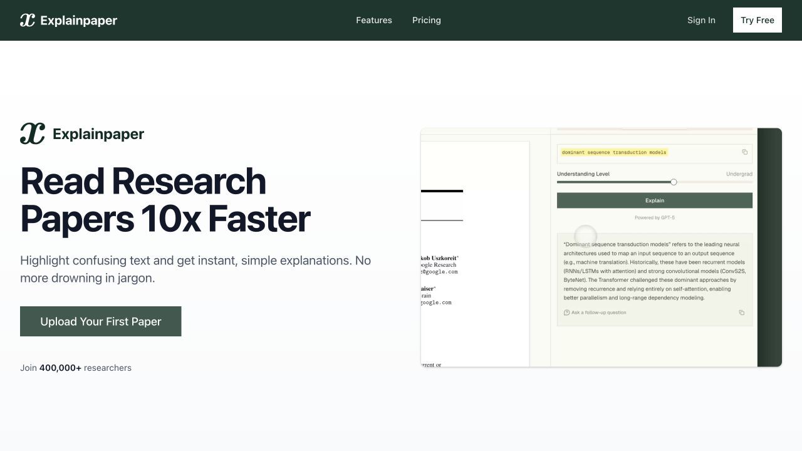Copy the explanation using bottom copy icon
Screen dimensions: 802x451
[741, 313]
